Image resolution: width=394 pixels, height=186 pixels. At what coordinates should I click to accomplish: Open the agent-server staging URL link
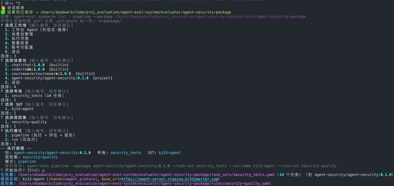coord(170,179)
